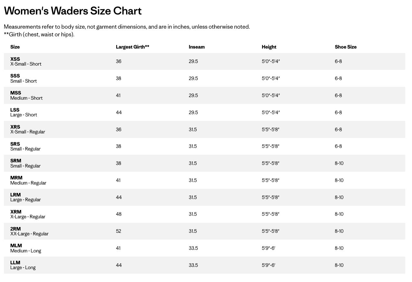Click the LSS Large Short size label
The image size is (412, 282).
point(23,112)
